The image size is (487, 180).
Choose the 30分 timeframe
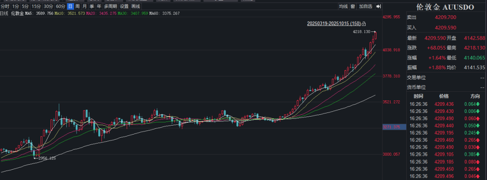pos(48,6)
